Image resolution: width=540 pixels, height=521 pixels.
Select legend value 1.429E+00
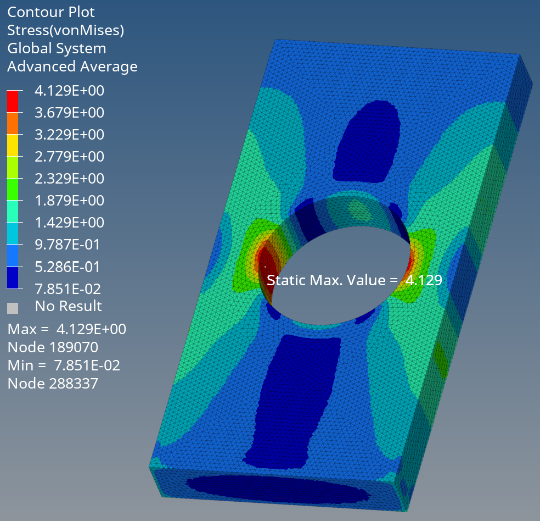69,223
